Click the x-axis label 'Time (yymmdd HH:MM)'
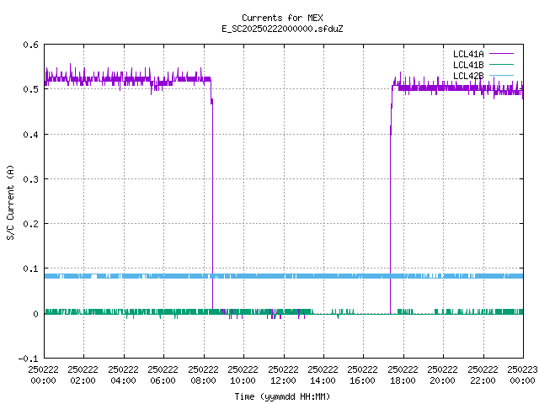Screen dimensions: 539x404 pos(282,396)
